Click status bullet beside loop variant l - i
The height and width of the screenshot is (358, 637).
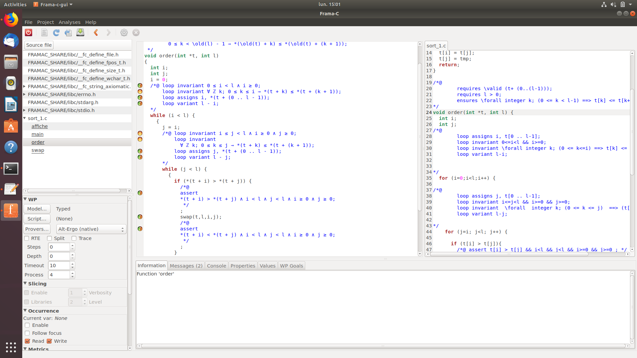pyautogui.click(x=140, y=103)
